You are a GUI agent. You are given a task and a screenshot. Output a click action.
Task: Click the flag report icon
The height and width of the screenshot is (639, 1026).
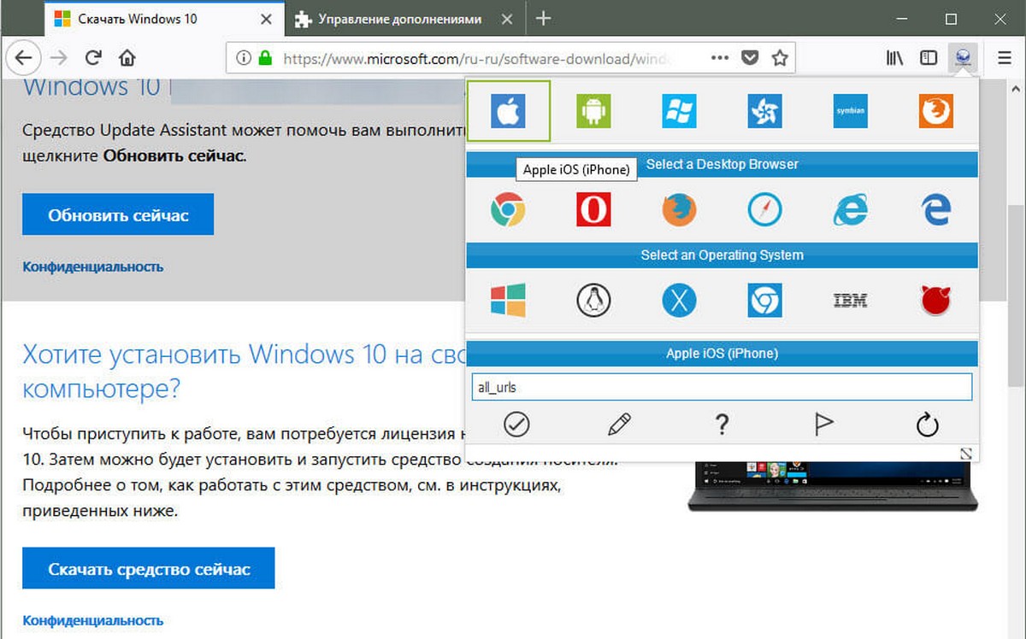pyautogui.click(x=824, y=424)
